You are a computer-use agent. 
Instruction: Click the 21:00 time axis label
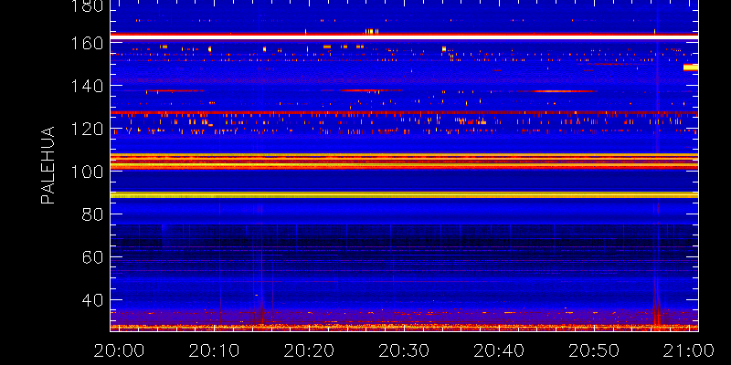pyautogui.click(x=689, y=350)
